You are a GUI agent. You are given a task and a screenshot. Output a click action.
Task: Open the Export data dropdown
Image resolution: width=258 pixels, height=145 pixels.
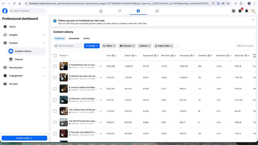click(163, 46)
